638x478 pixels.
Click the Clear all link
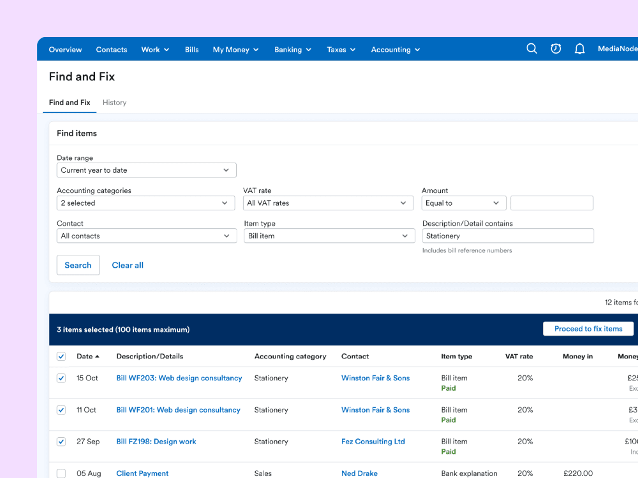pyautogui.click(x=128, y=265)
